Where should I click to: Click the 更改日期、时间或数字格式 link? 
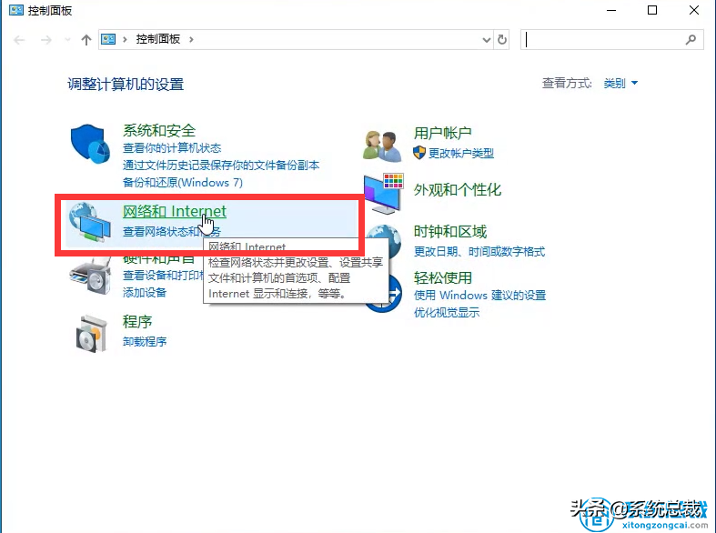tap(479, 251)
